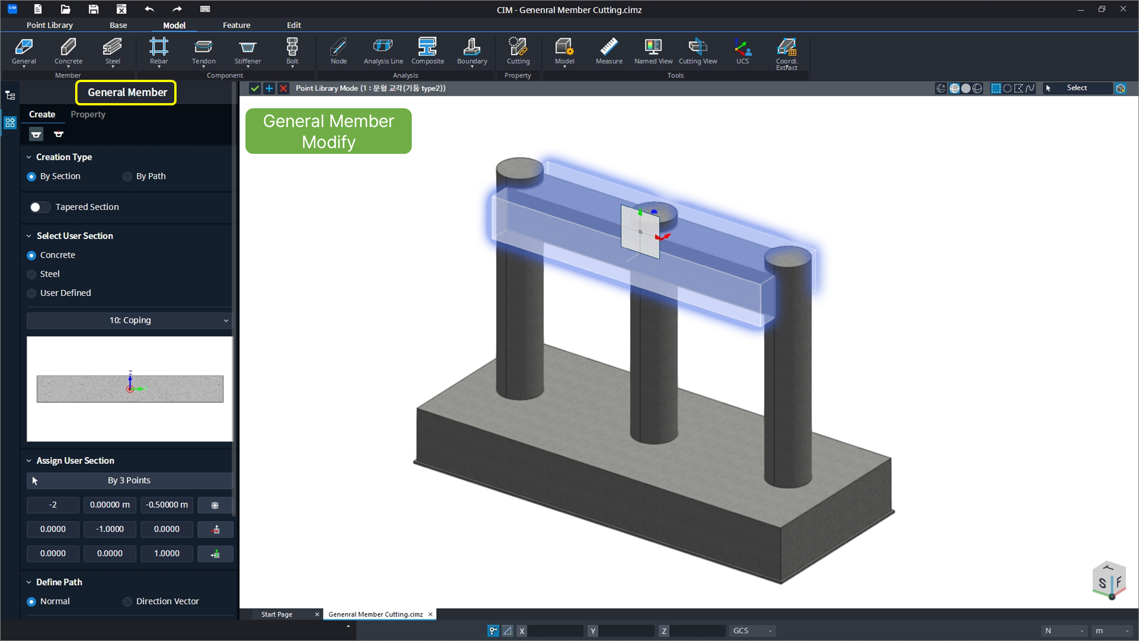Viewport: 1139px width, 641px height.
Task: Open the Property panel tab
Action: coord(88,115)
